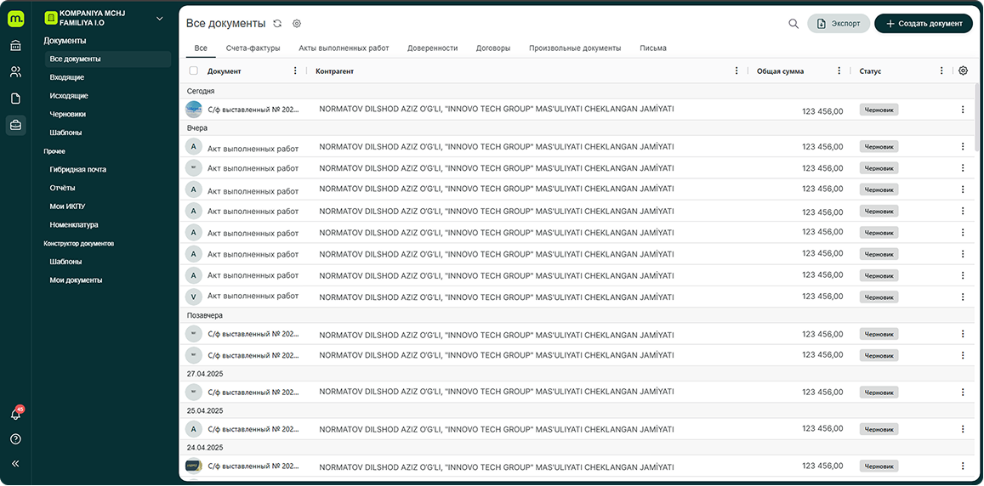Switch to the Договоры tab
The image size is (984, 486).
(x=493, y=48)
